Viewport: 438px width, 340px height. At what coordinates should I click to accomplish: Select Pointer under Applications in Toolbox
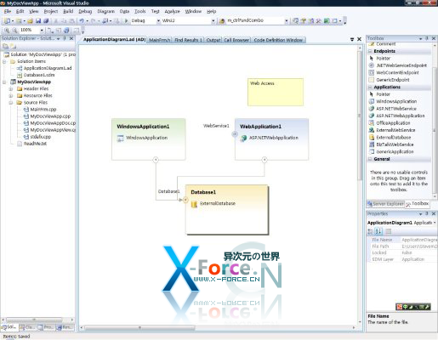[x=383, y=94]
